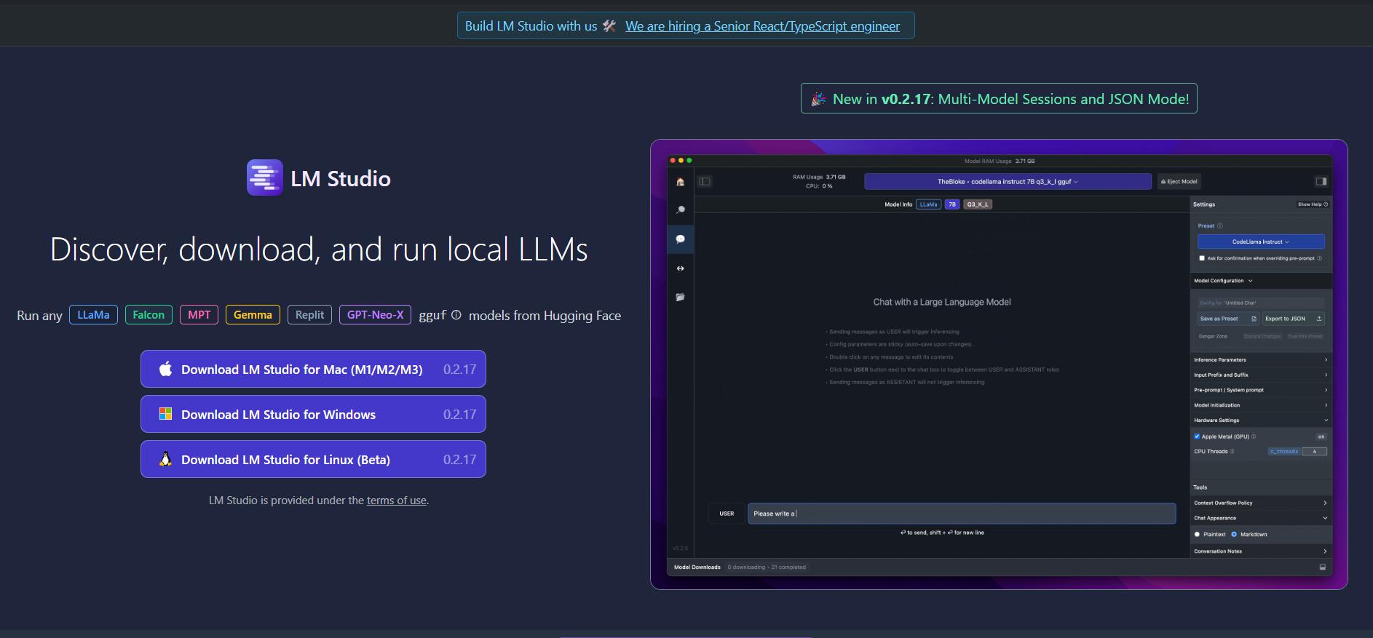The height and width of the screenshot is (638, 1373).
Task: Select the Plaintext radio button
Action: click(x=1198, y=535)
